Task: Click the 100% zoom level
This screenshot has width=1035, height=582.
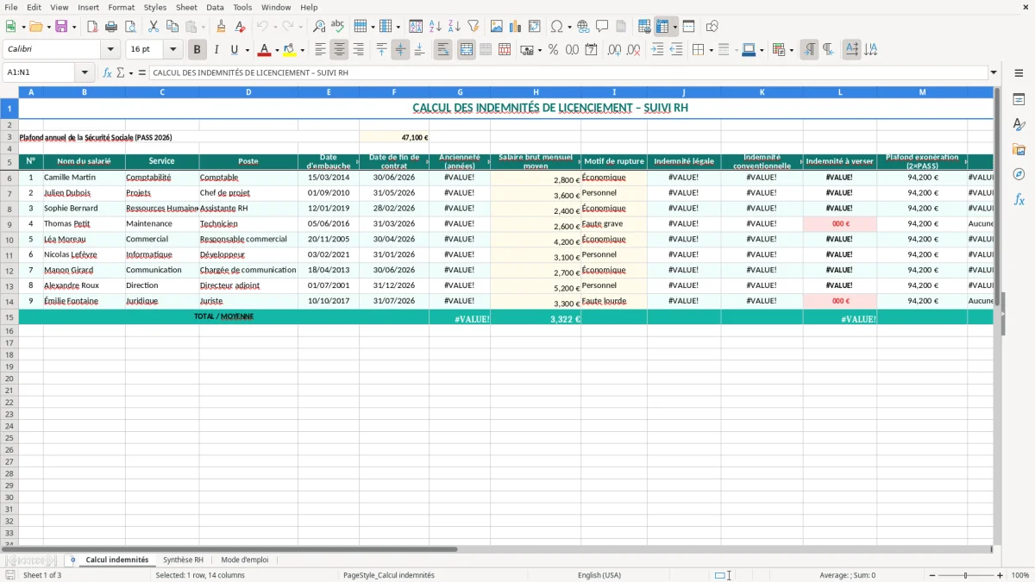Action: [1020, 575]
